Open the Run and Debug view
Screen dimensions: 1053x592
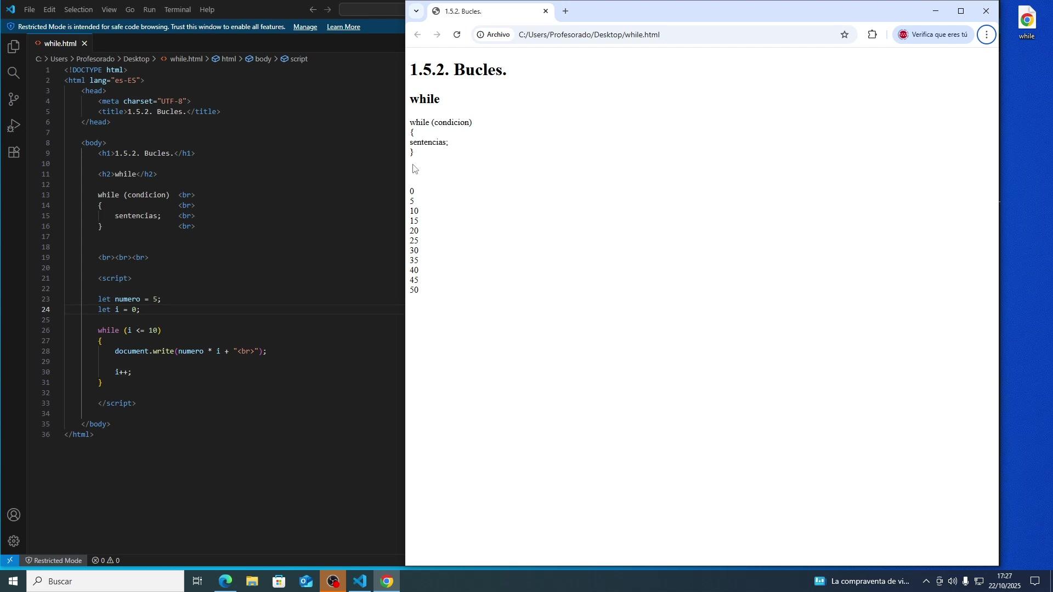[x=14, y=126]
